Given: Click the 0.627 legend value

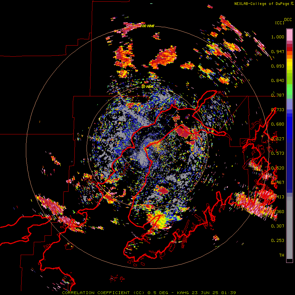Looking at the screenshot, I should (278, 139).
